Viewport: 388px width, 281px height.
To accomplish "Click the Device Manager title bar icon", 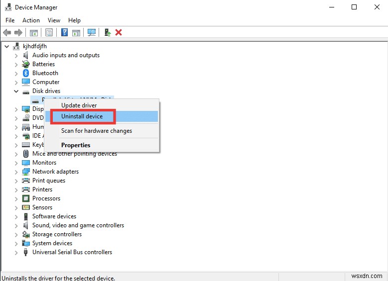I will point(8,7).
